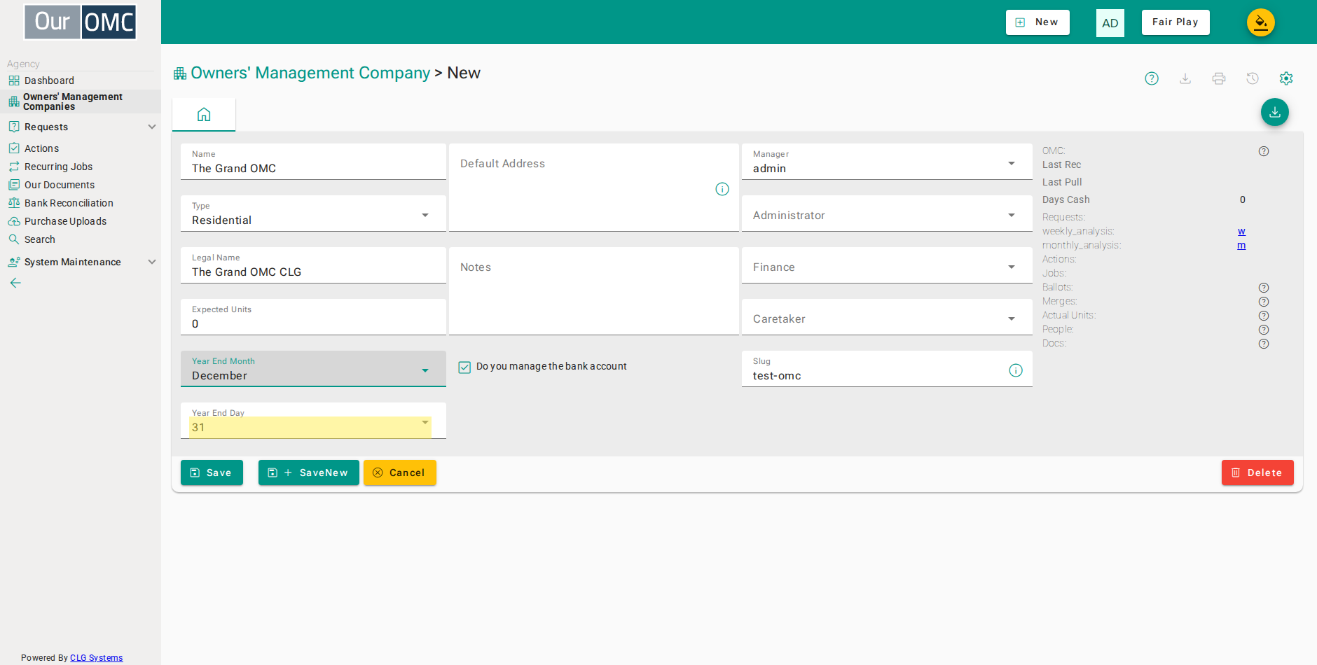The height and width of the screenshot is (665, 1317).
Task: Click the Save button
Action: click(x=212, y=472)
